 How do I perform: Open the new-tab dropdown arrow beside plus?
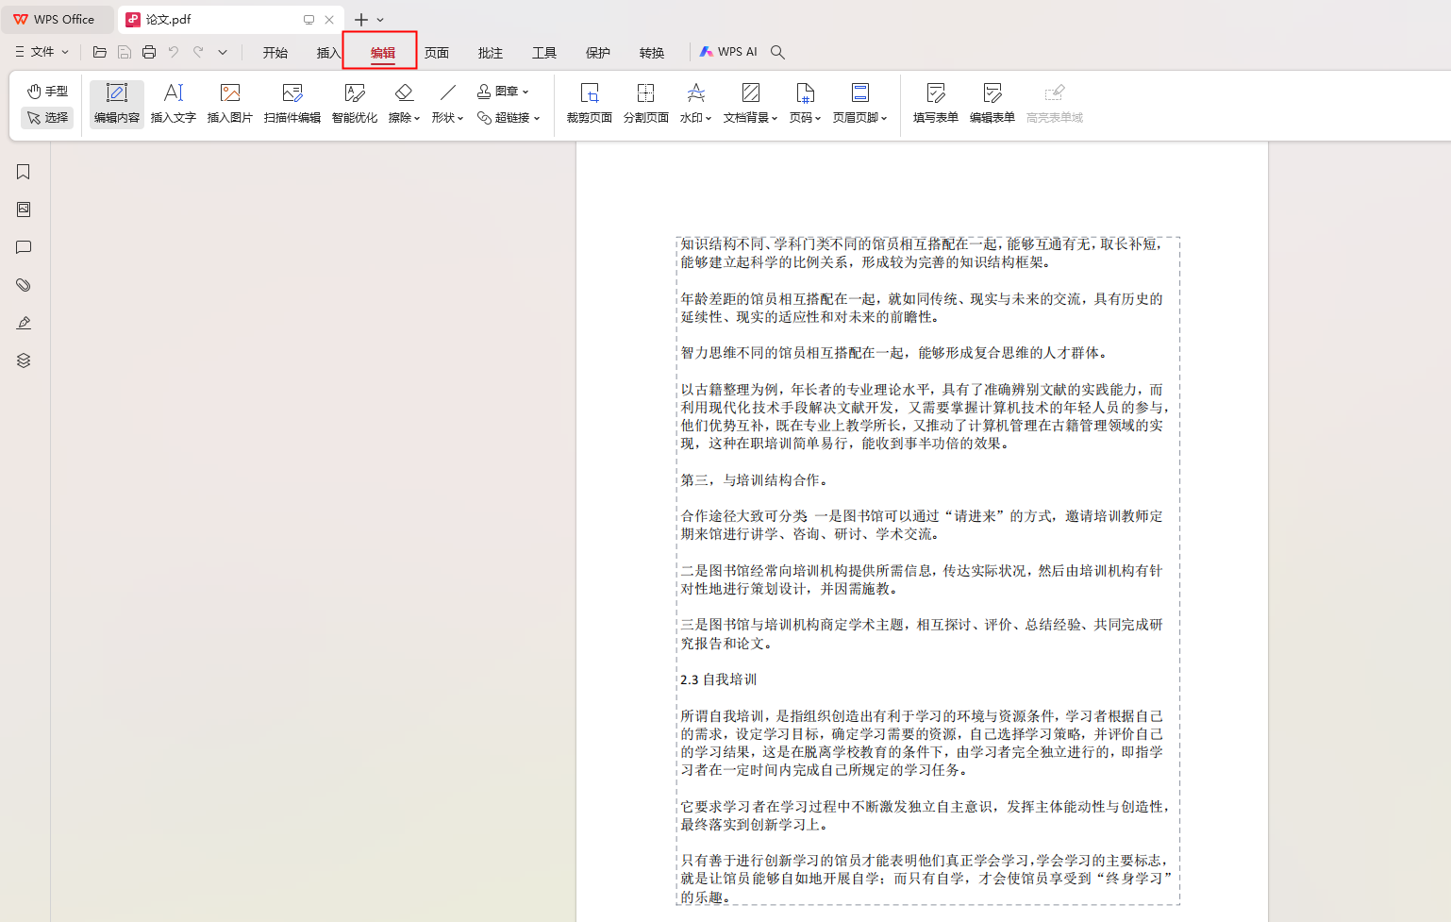tap(380, 20)
